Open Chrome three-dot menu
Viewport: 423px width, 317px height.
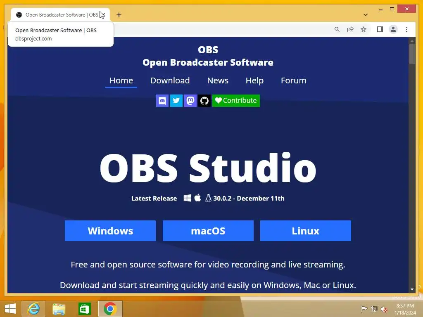tap(406, 29)
